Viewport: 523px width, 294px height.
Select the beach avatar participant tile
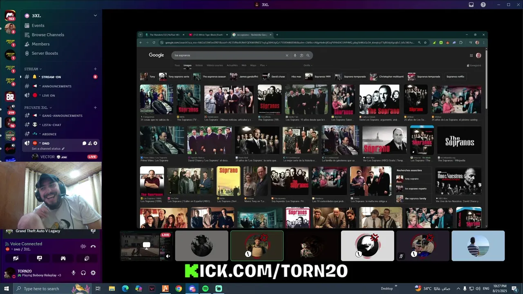(x=478, y=246)
